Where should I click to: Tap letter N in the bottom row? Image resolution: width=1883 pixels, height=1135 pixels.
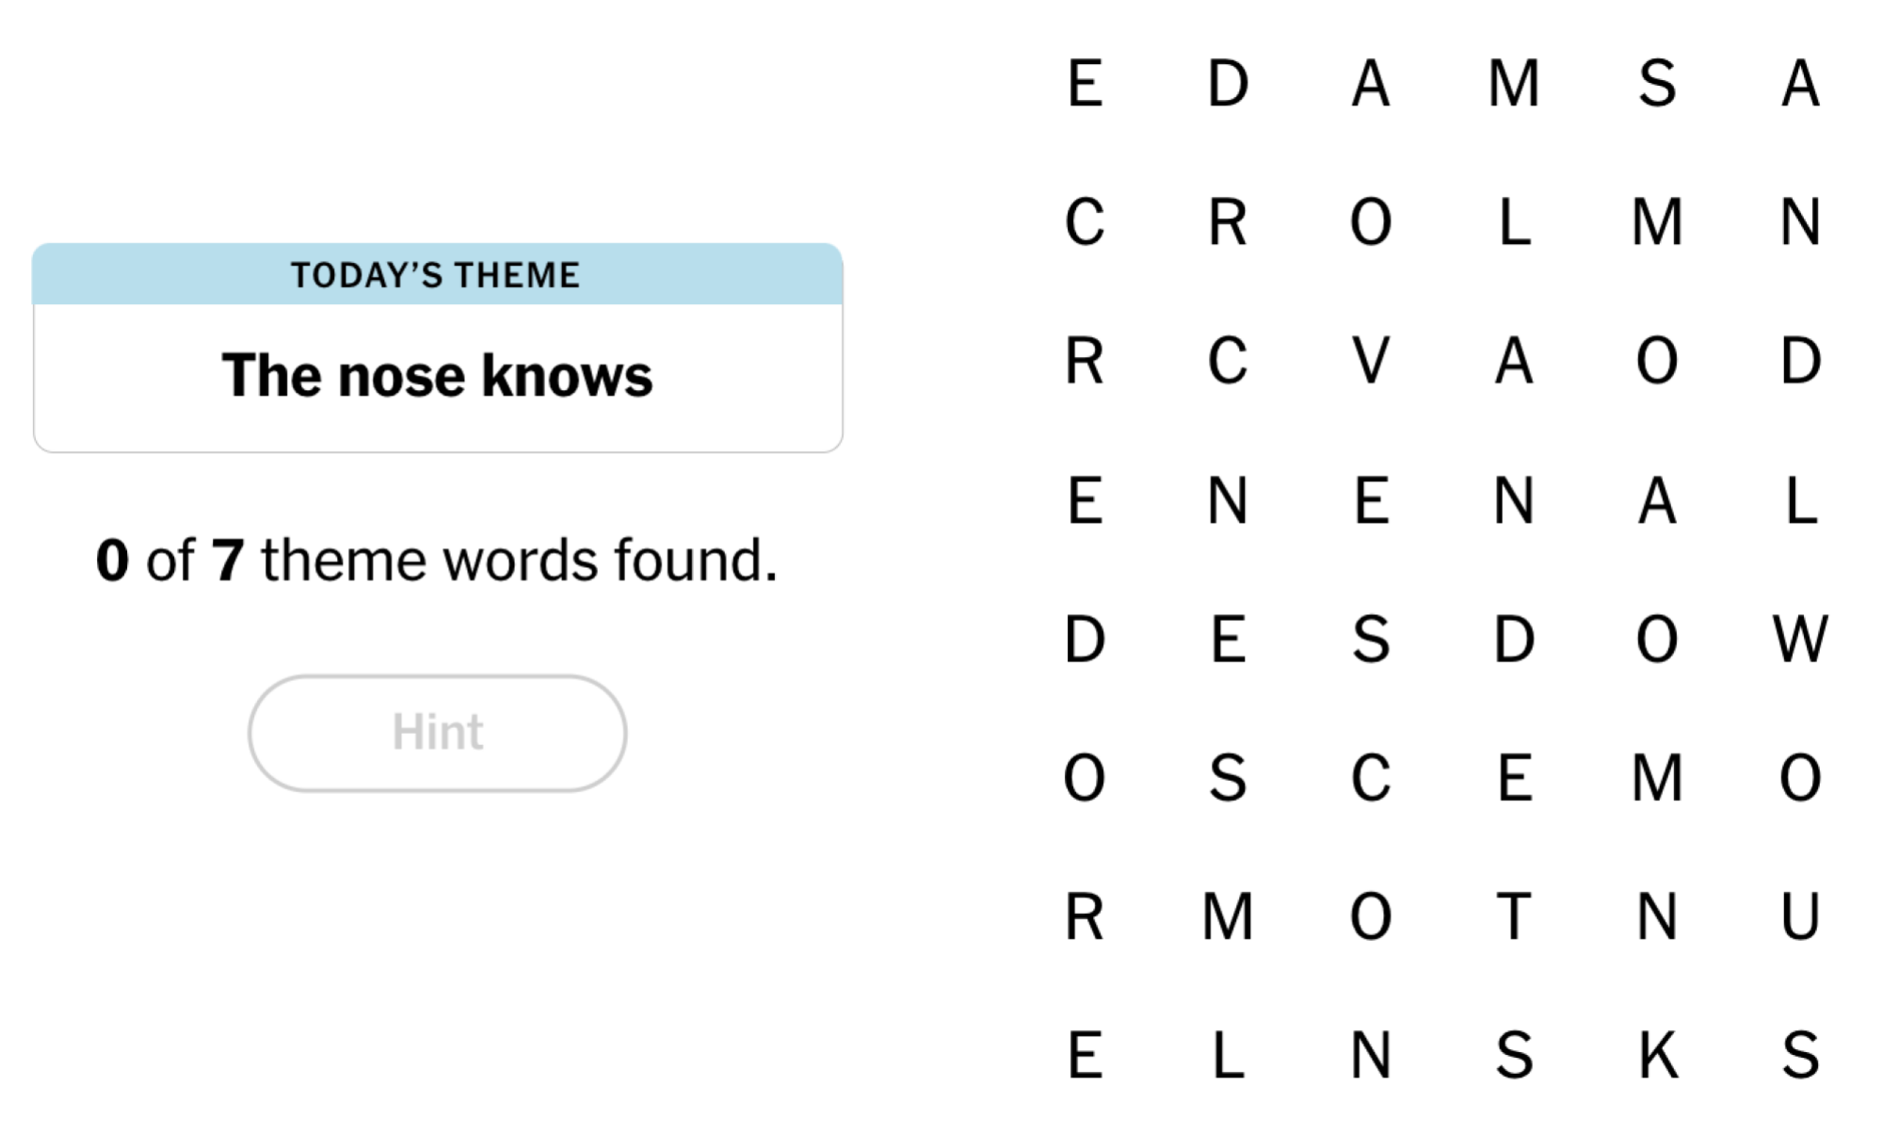tap(1371, 1055)
